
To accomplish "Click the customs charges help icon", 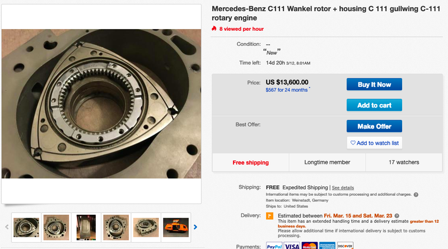I will [416, 195].
